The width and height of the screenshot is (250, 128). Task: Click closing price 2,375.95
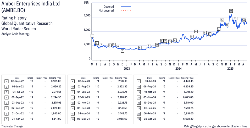(57, 103)
